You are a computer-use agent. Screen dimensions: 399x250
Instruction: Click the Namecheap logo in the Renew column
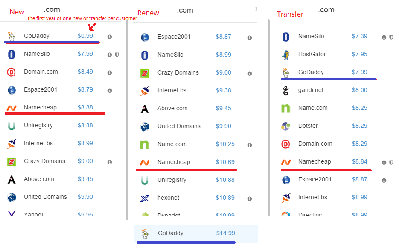coord(144,162)
